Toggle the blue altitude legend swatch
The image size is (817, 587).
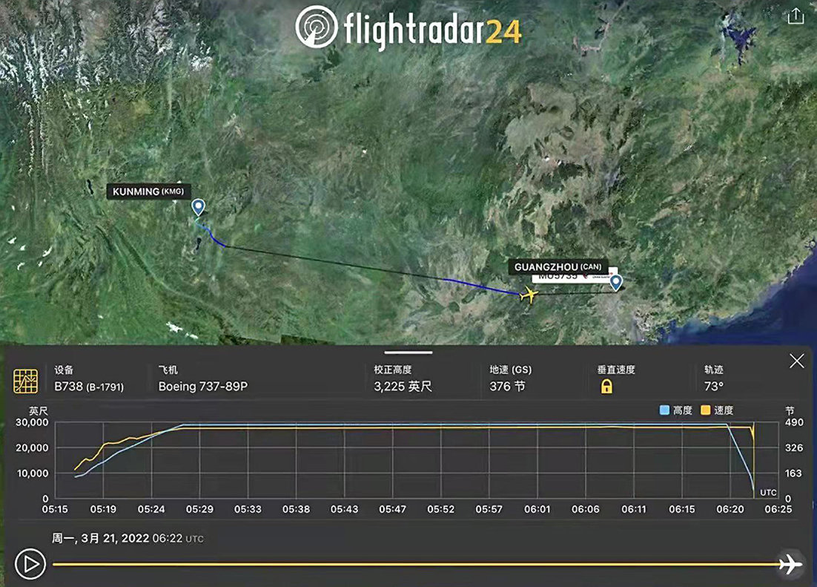pos(664,410)
